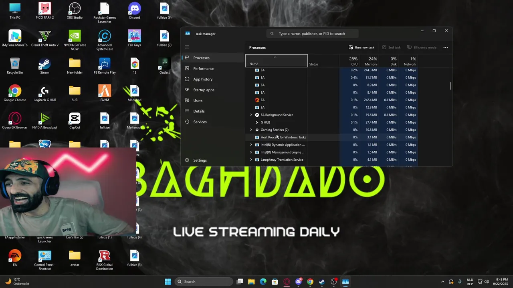Image resolution: width=513 pixels, height=288 pixels.
Task: Select PICO PARK 2 desktop shortcut
Action: (x=44, y=11)
